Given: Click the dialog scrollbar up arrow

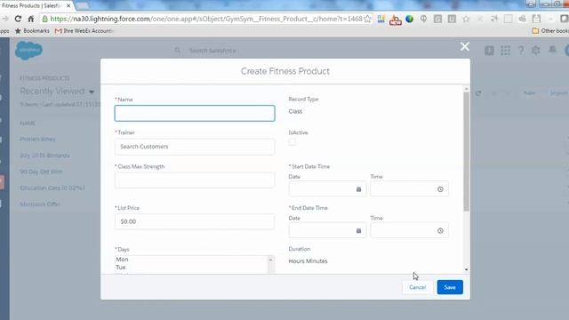Looking at the screenshot, I should 466,89.
